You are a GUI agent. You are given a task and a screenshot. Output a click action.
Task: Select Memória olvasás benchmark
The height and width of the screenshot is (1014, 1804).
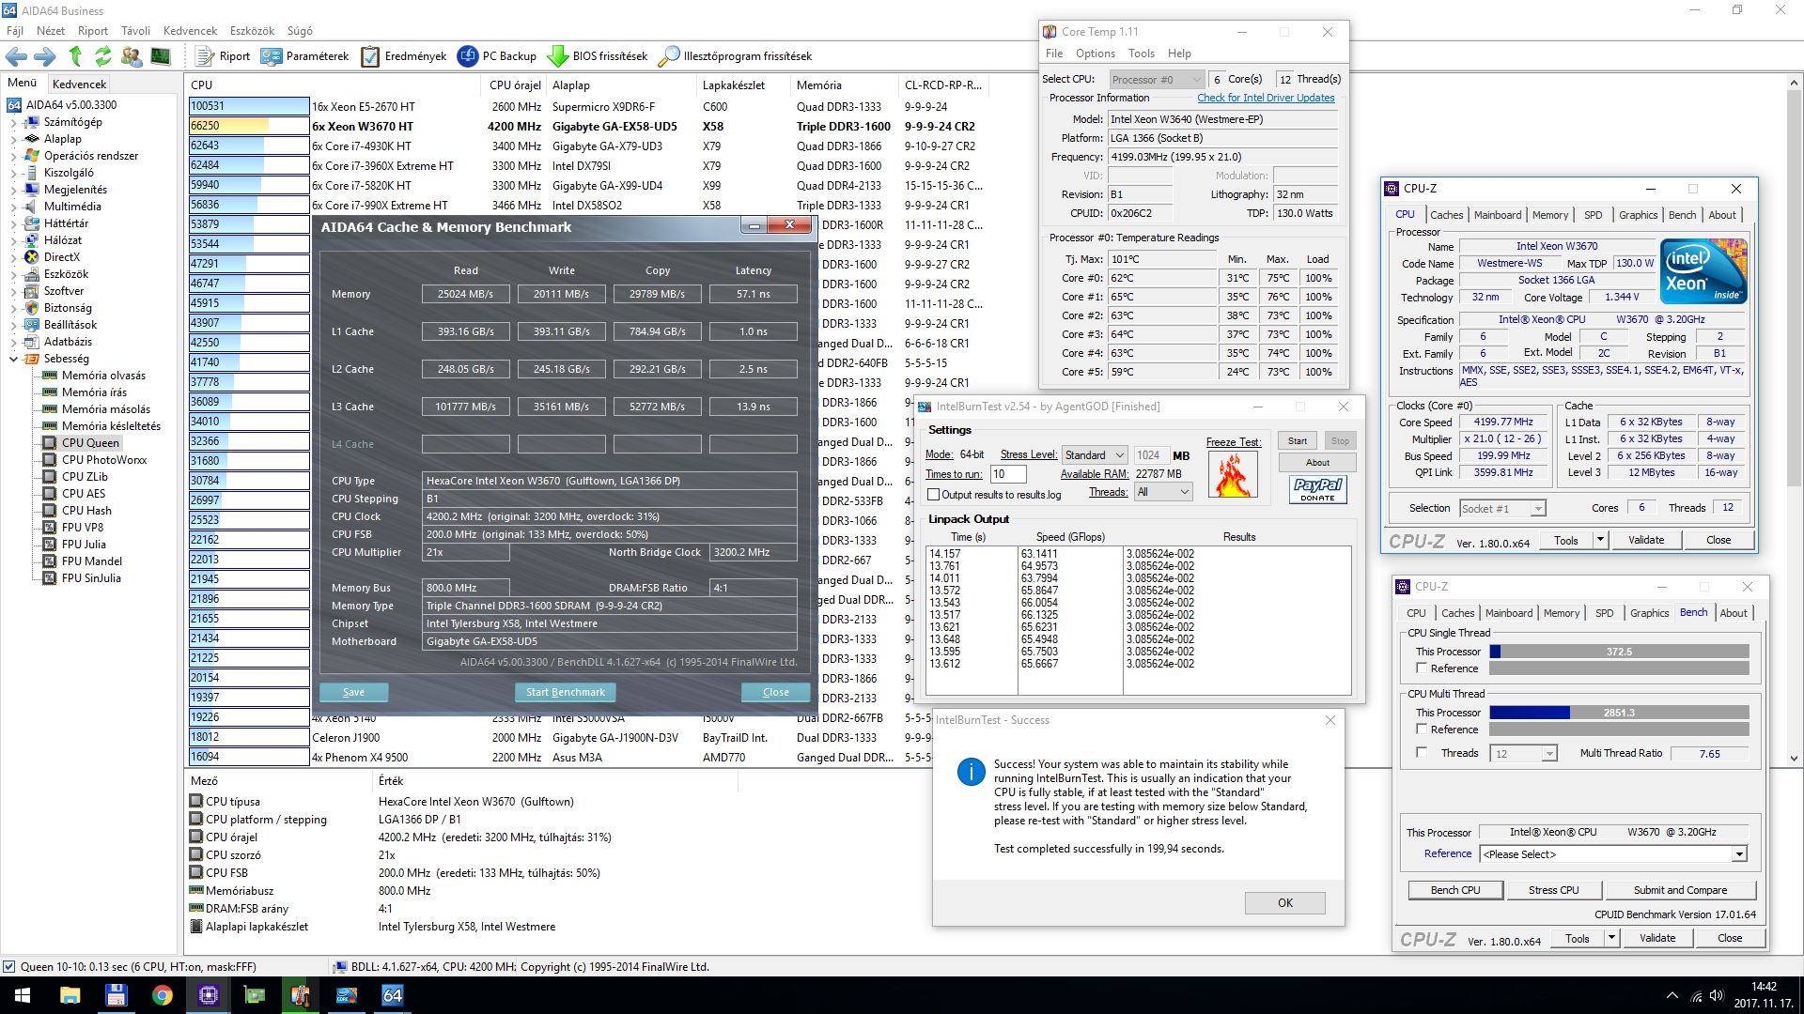coord(103,376)
